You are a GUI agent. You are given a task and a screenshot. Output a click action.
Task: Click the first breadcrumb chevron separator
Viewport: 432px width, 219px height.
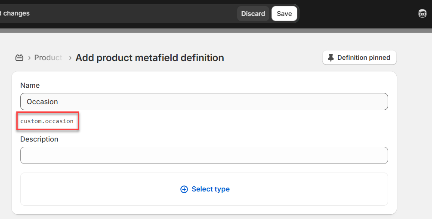tap(29, 58)
